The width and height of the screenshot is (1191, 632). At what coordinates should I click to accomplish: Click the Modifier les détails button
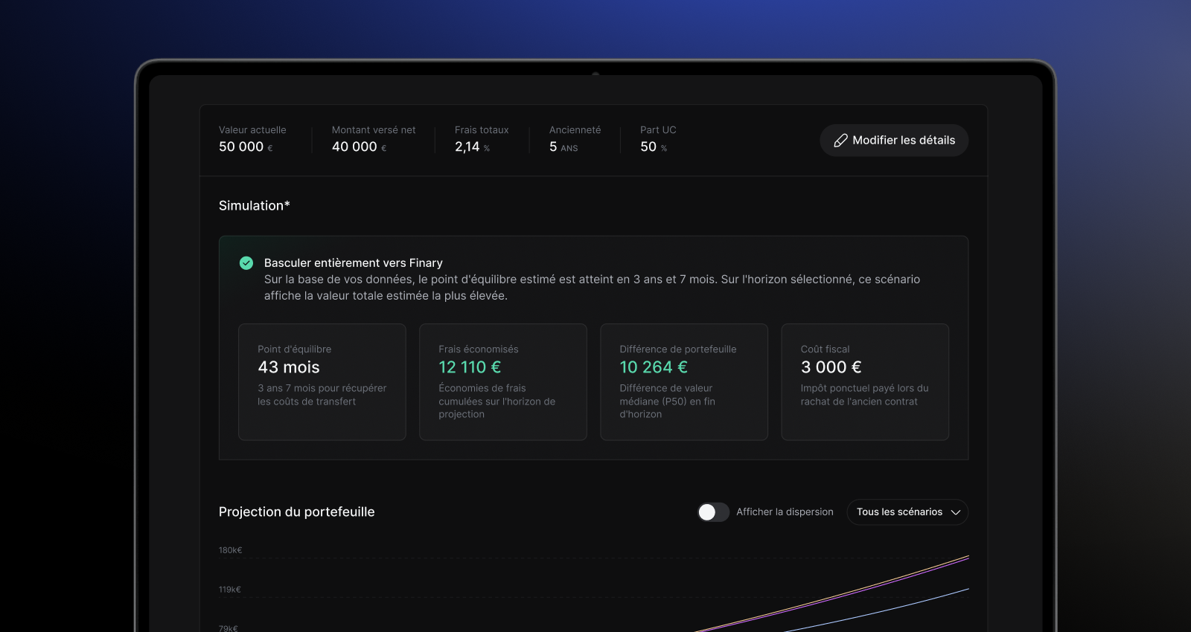click(x=894, y=141)
